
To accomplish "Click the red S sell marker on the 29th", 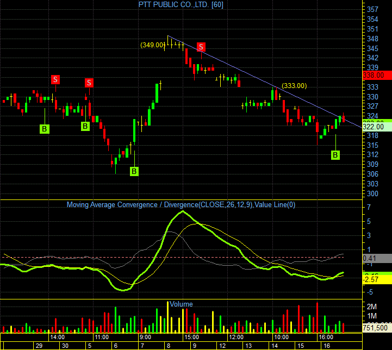I will coord(55,80).
